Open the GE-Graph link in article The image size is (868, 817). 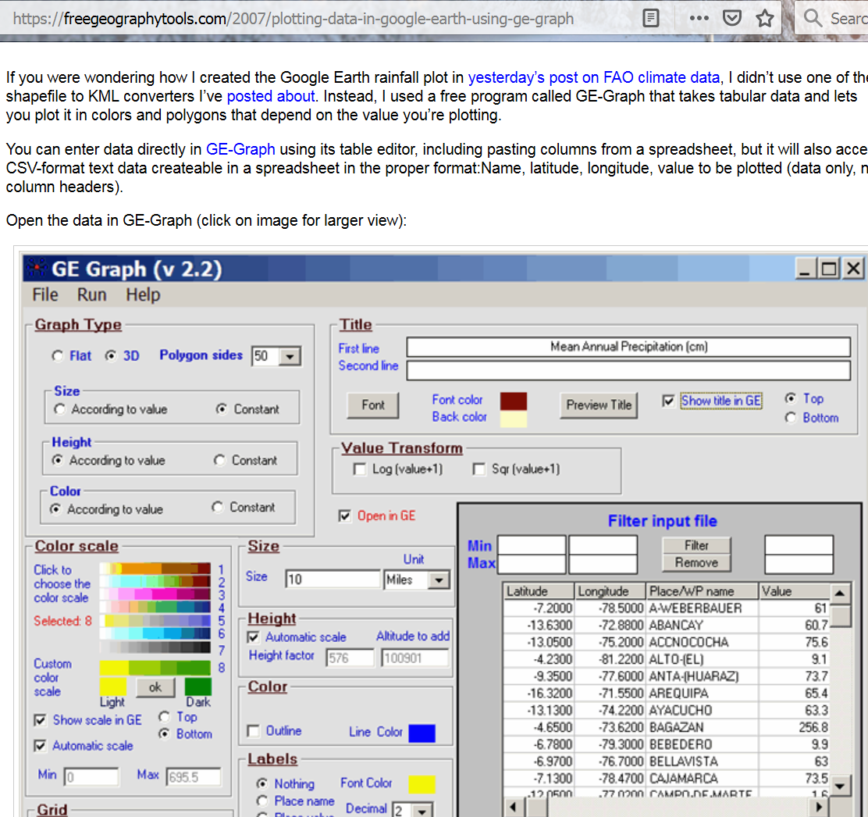tap(240, 149)
